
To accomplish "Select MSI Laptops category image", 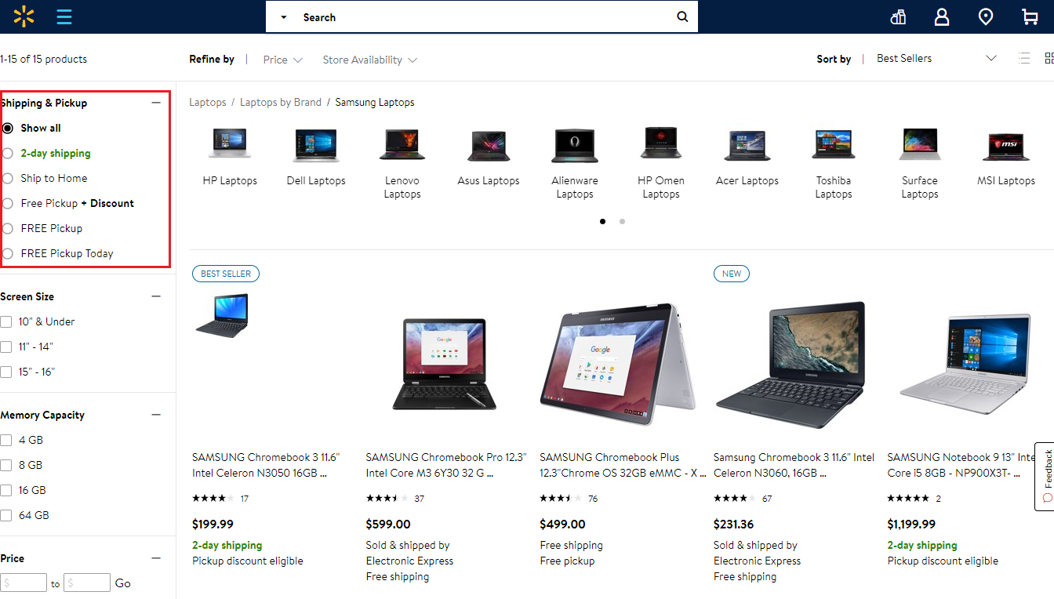I will pyautogui.click(x=1006, y=146).
